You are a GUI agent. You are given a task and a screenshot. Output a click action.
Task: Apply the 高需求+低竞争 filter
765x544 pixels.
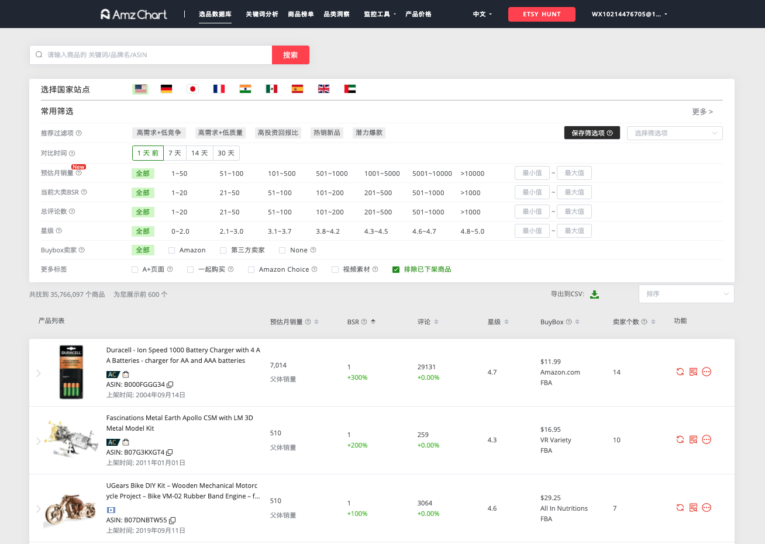coord(159,133)
